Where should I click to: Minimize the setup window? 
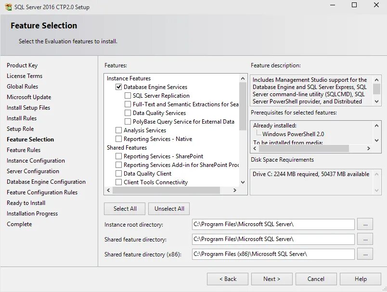[x=333, y=5]
